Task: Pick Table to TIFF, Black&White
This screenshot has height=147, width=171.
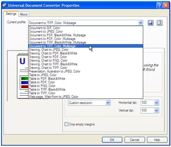Action: [85, 89]
